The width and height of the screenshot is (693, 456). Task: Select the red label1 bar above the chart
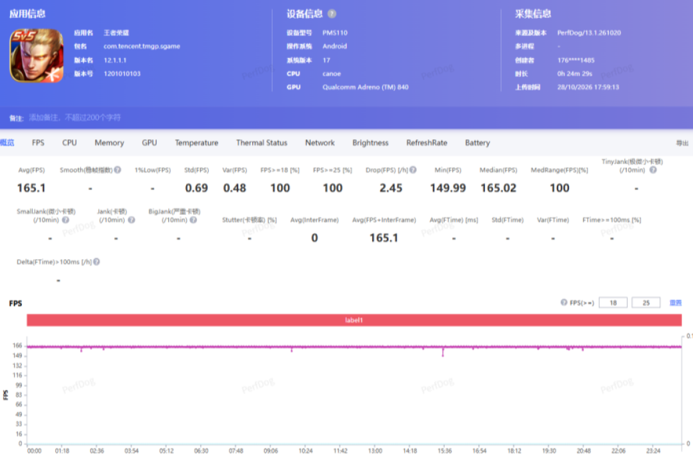coord(354,320)
